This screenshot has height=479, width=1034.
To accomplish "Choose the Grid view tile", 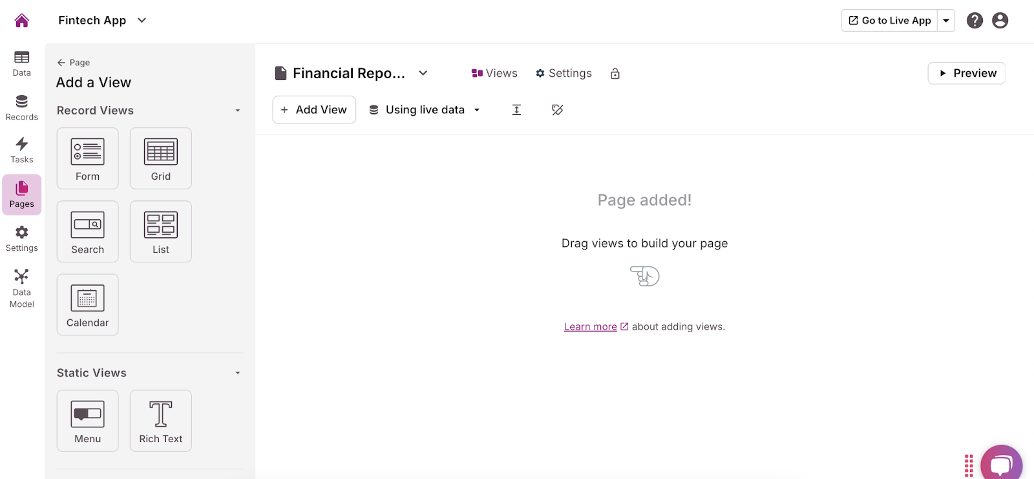I will coord(160,158).
